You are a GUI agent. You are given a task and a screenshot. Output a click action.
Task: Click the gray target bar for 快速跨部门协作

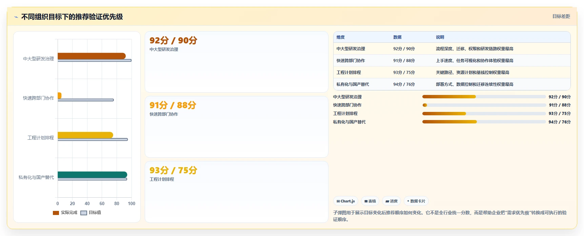(x=86, y=100)
